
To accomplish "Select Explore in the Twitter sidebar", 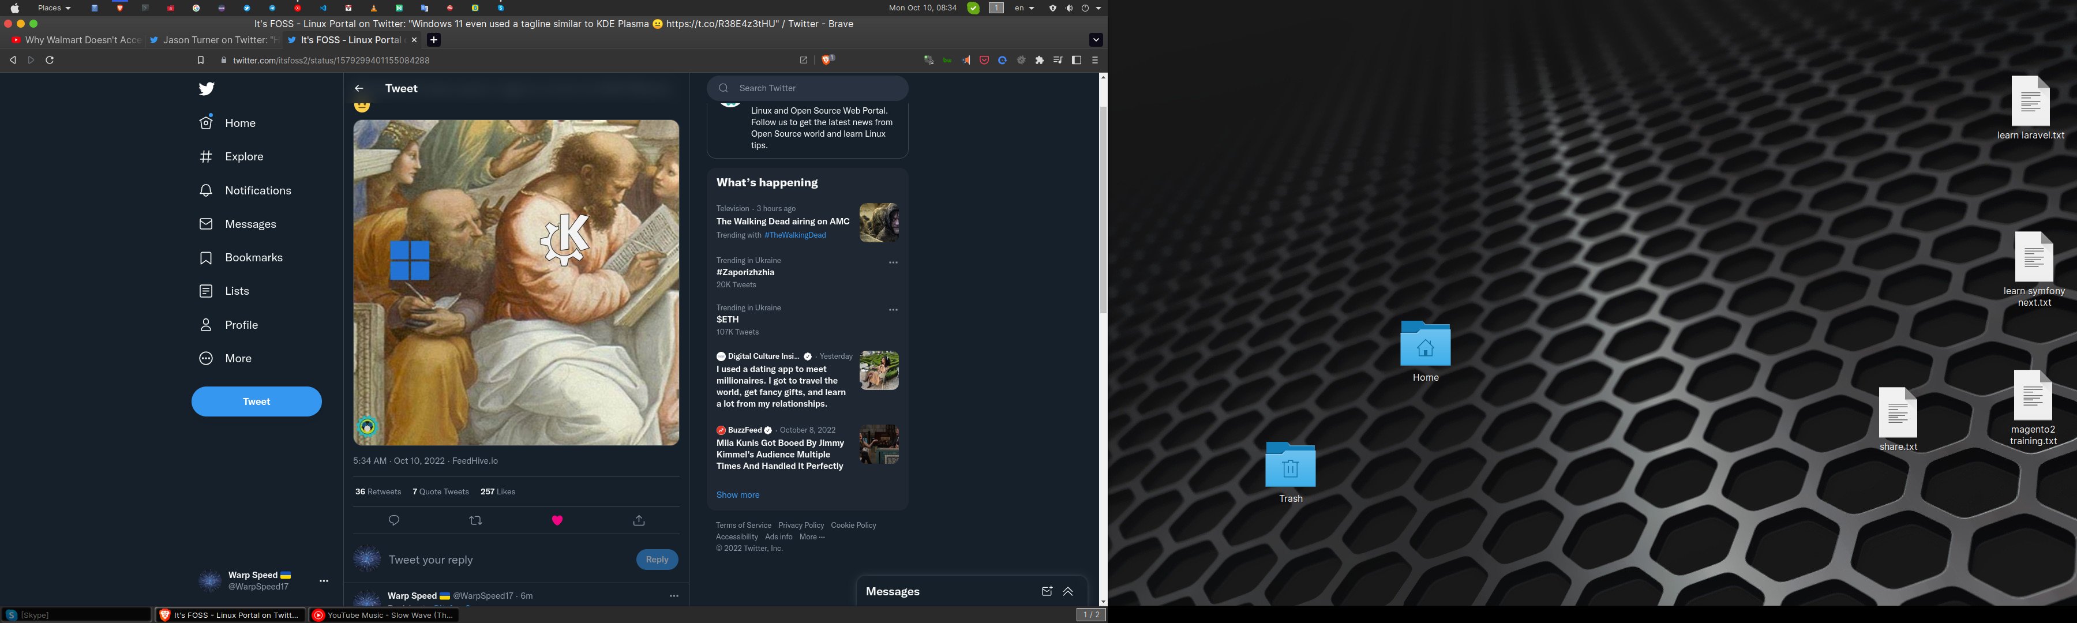I will [243, 156].
